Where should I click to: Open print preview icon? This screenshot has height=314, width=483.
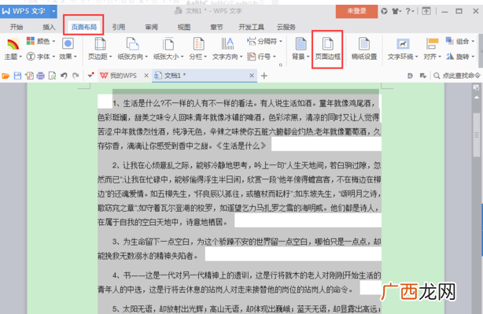(53, 76)
